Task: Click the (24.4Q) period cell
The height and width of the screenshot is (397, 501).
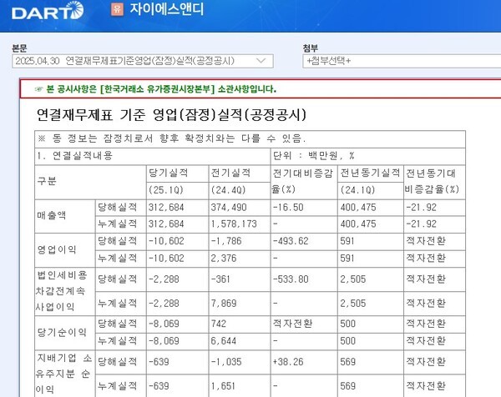Action: pyautogui.click(x=240, y=190)
